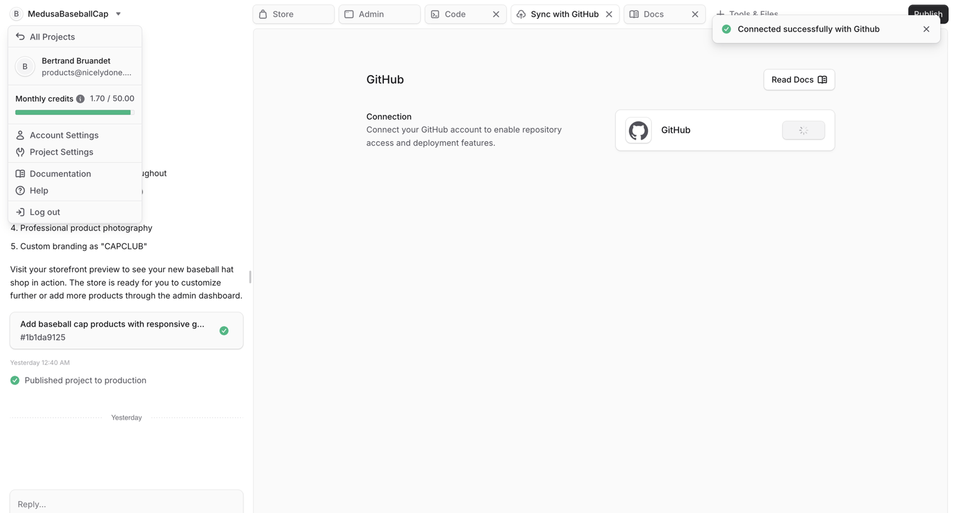Click green check beside Published project to production

coord(14,381)
